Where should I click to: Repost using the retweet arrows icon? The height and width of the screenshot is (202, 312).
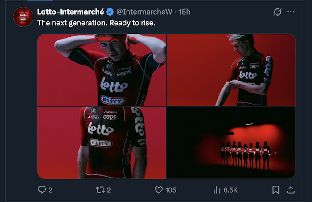pyautogui.click(x=101, y=190)
